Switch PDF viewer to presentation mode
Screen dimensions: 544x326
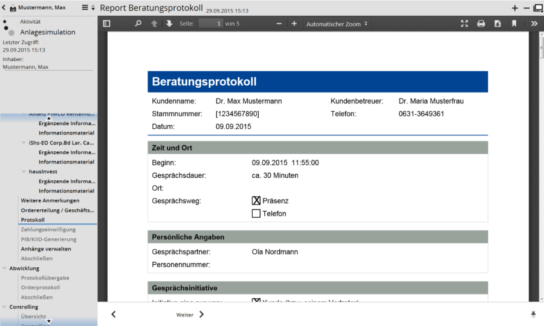coord(465,24)
